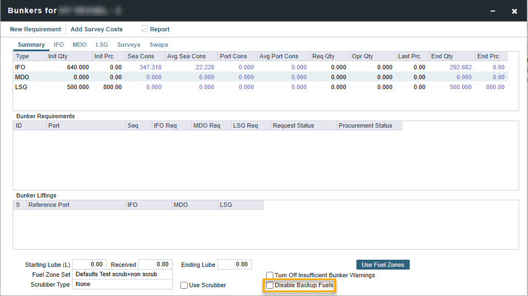Image resolution: width=528 pixels, height=296 pixels.
Task: Click the Report chart icon
Action: (145, 29)
